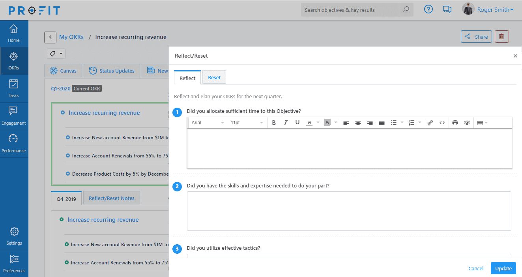This screenshot has width=522, height=277.
Task: Click the PROFIT logo
Action: pyautogui.click(x=34, y=10)
